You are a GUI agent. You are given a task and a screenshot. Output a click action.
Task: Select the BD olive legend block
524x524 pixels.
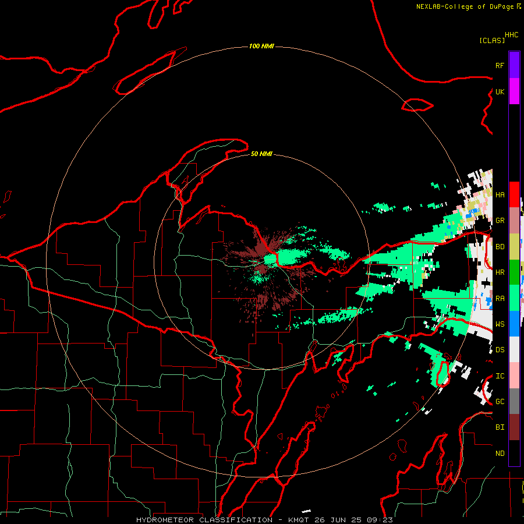click(x=514, y=247)
